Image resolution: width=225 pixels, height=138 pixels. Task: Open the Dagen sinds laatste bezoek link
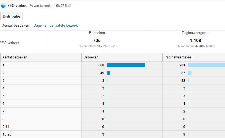tap(55, 26)
